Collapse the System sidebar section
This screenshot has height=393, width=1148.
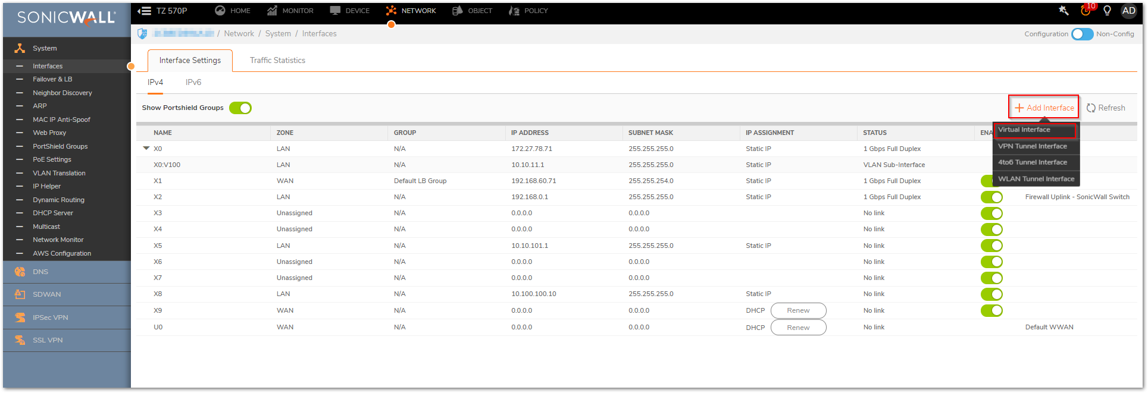(67, 48)
